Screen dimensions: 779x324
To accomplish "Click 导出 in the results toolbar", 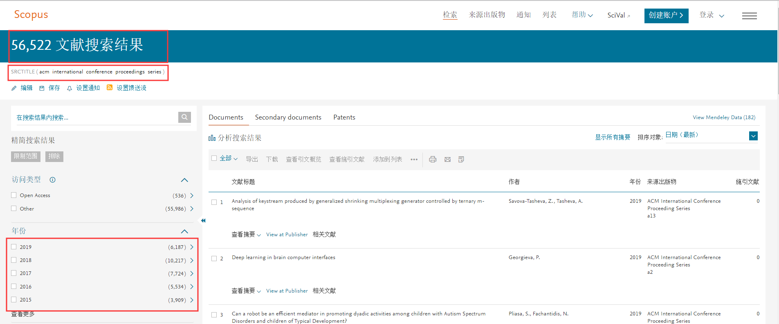I will 252,160.
